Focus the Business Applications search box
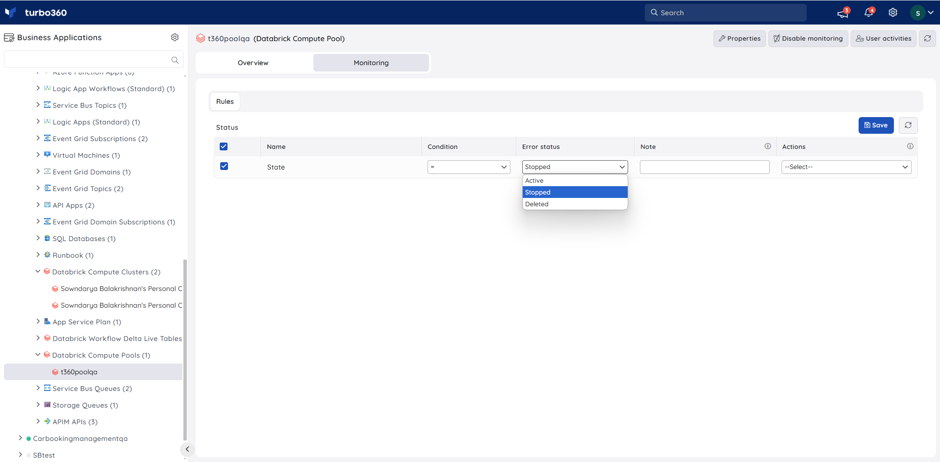 tap(94, 60)
